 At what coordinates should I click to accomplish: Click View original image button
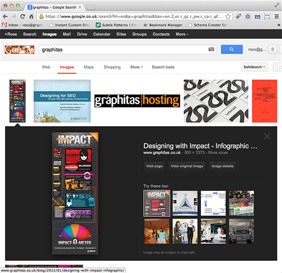point(187,166)
